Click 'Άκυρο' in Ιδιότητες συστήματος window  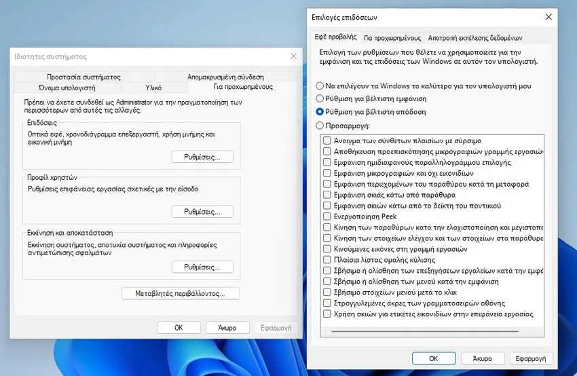(x=227, y=327)
